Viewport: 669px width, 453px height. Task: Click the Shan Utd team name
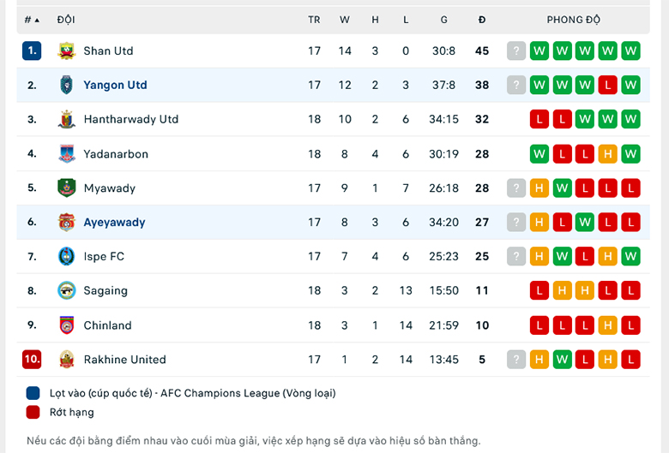click(108, 51)
